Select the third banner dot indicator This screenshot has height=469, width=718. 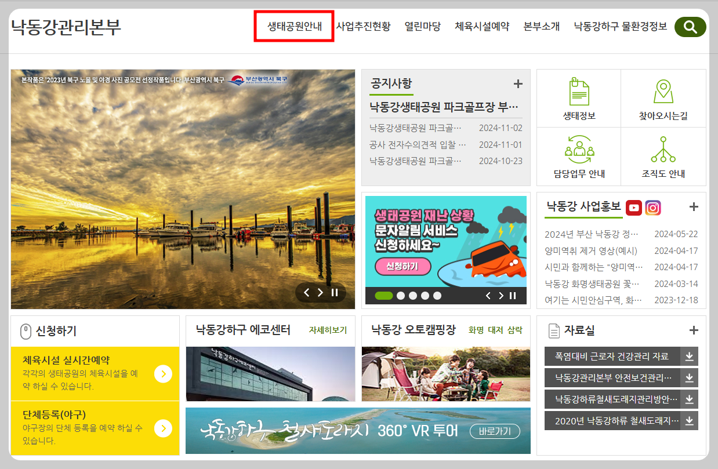(413, 296)
